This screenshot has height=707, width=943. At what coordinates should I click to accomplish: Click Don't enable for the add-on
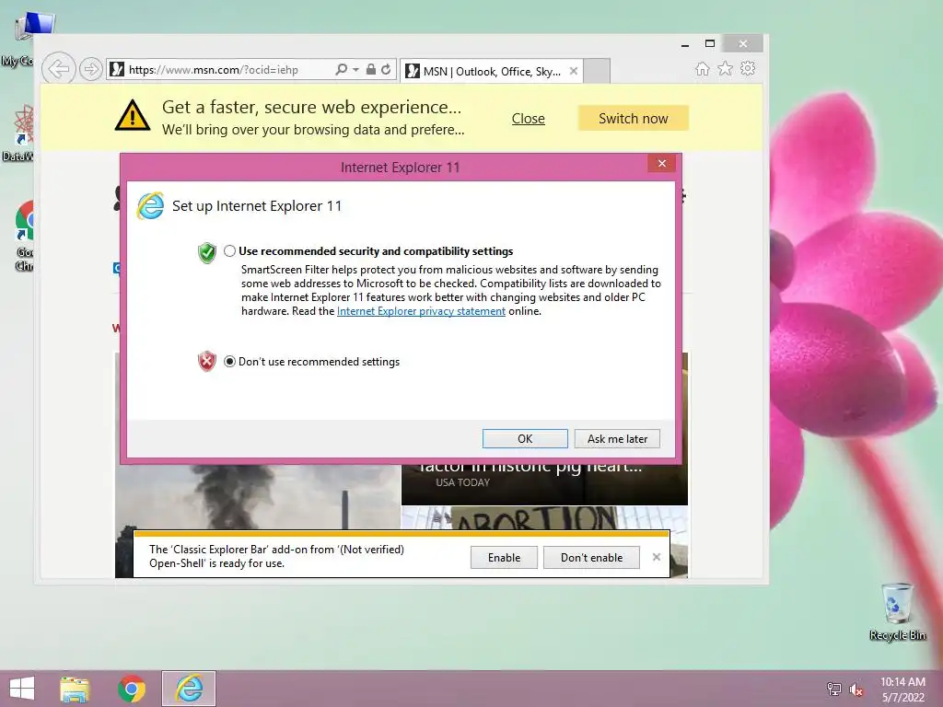coord(591,558)
